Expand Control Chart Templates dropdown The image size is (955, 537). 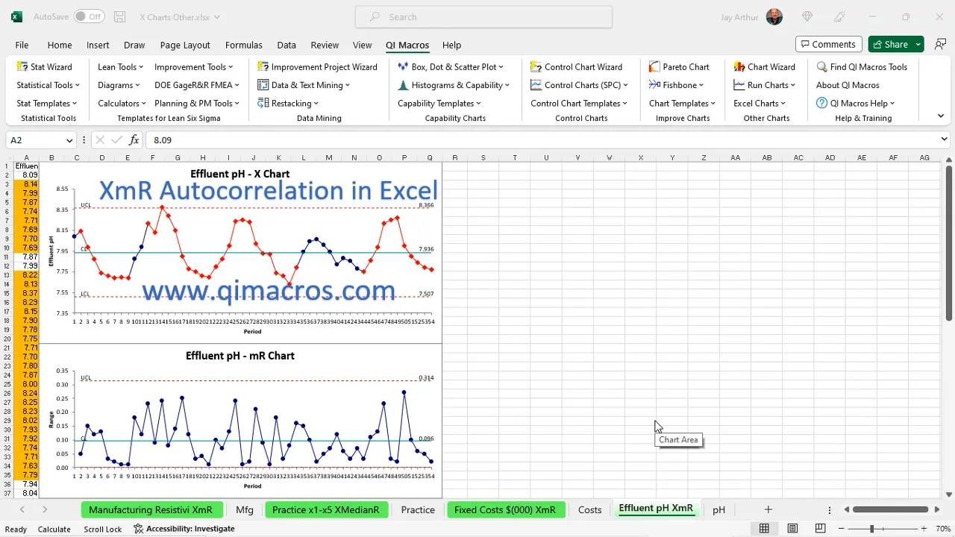[579, 103]
